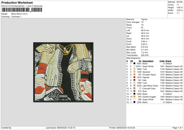This screenshot has height=130, width=184.
Task: Select the Kale color swatch
Action: (x=134, y=80)
